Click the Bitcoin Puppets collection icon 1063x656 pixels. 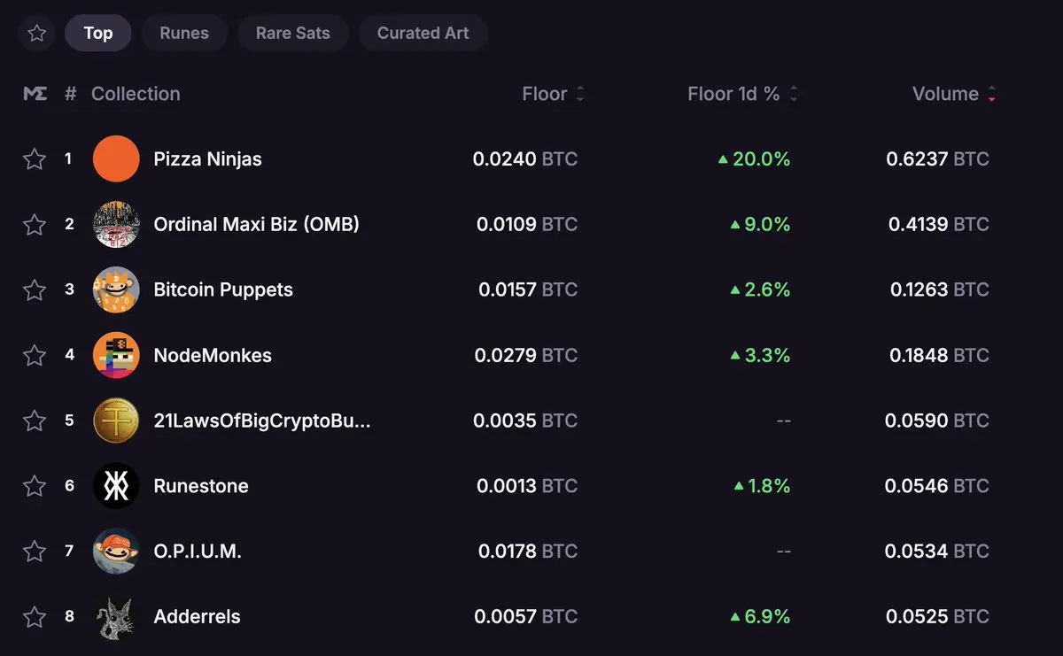(x=116, y=289)
